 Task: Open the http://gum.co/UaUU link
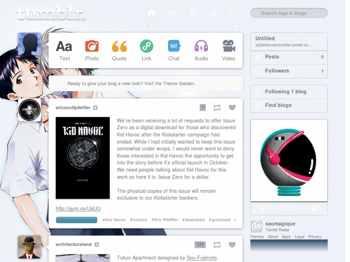[78, 209]
